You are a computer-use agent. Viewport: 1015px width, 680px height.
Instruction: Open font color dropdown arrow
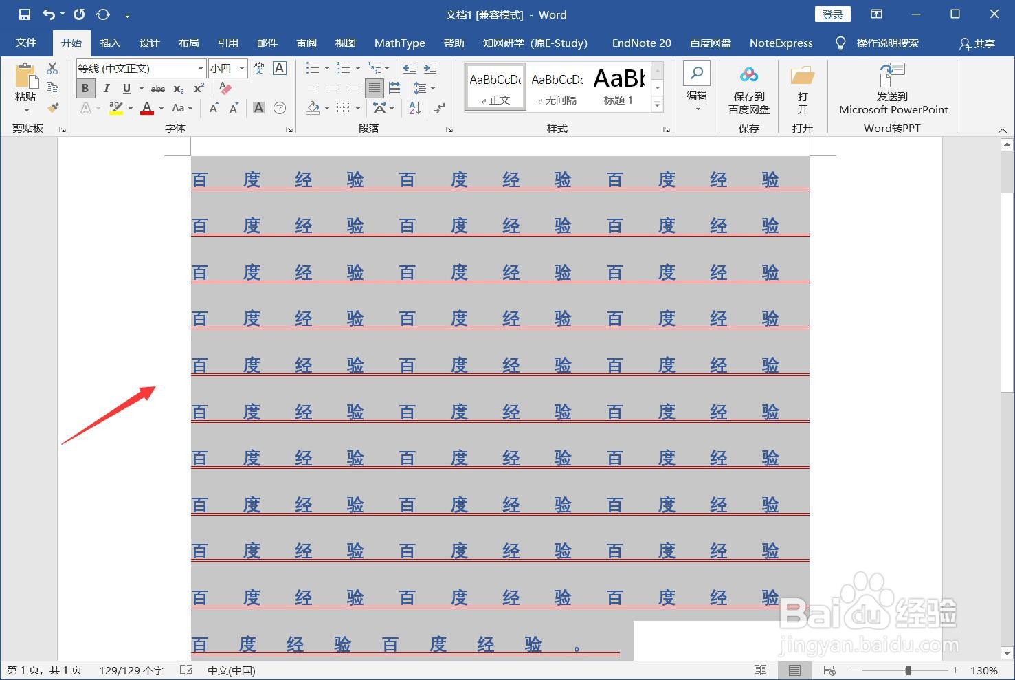pyautogui.click(x=161, y=108)
